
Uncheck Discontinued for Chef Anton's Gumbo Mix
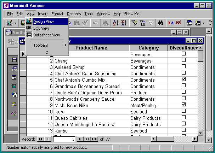(183, 79)
